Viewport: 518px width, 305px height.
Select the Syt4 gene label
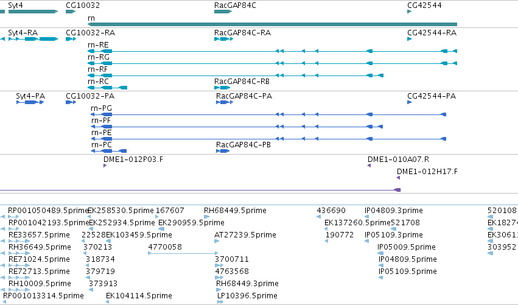[x=16, y=5]
